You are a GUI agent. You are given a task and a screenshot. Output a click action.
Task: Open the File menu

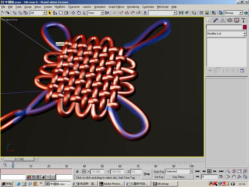(x=3, y=7)
